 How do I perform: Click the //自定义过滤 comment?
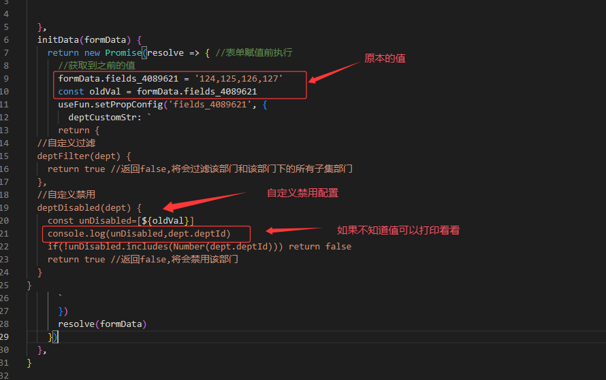pyautogui.click(x=67, y=143)
